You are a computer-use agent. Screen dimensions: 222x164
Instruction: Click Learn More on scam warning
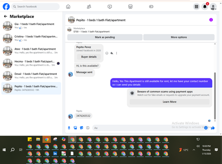(170, 102)
